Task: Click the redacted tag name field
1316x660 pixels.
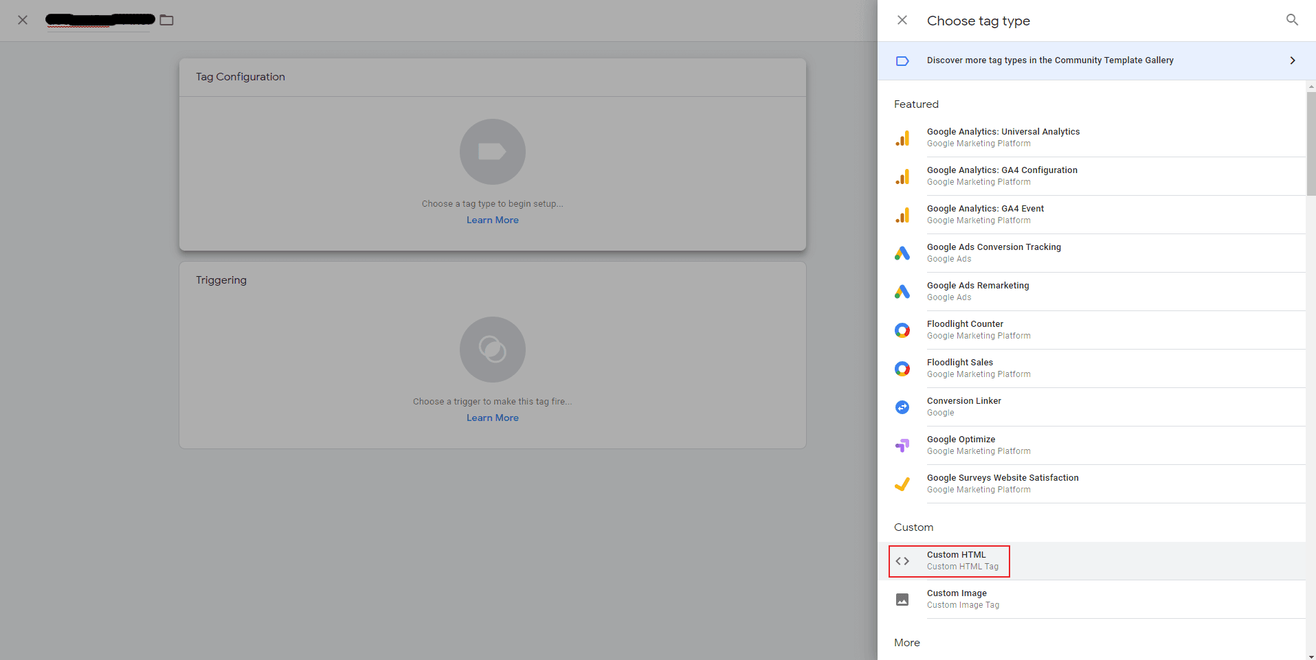Action: click(x=100, y=20)
